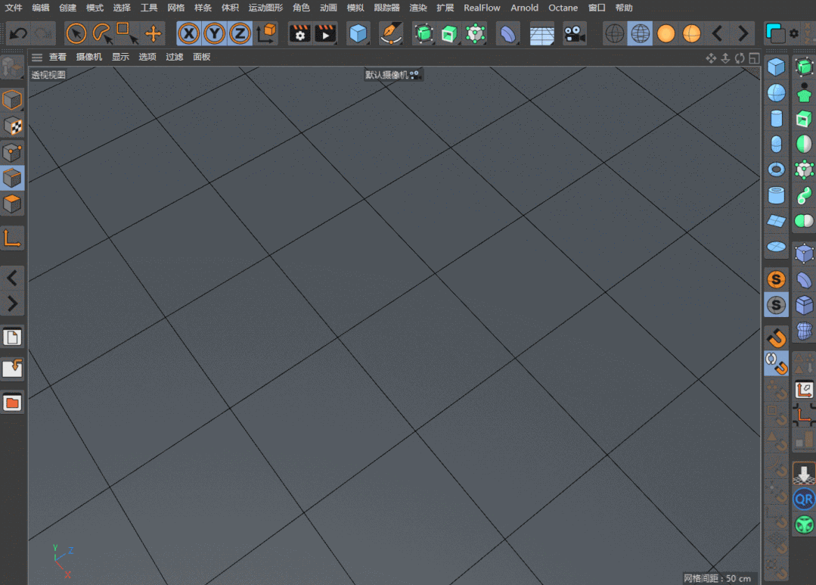Click the Texture mode checkerboard cube icon

tap(13, 126)
